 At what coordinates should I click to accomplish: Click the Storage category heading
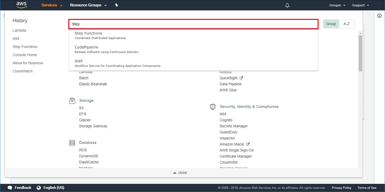tap(86, 100)
